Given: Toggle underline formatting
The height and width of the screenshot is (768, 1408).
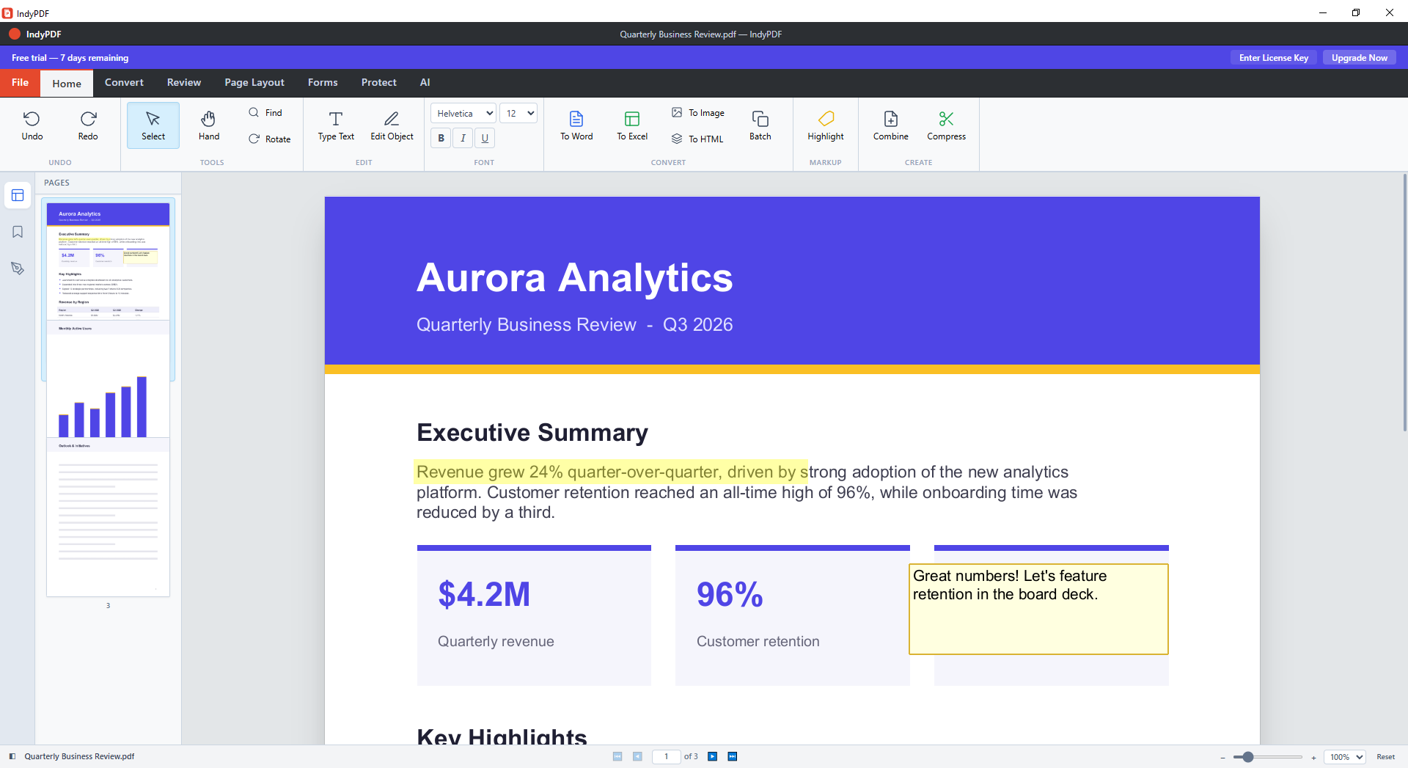Looking at the screenshot, I should [x=485, y=138].
